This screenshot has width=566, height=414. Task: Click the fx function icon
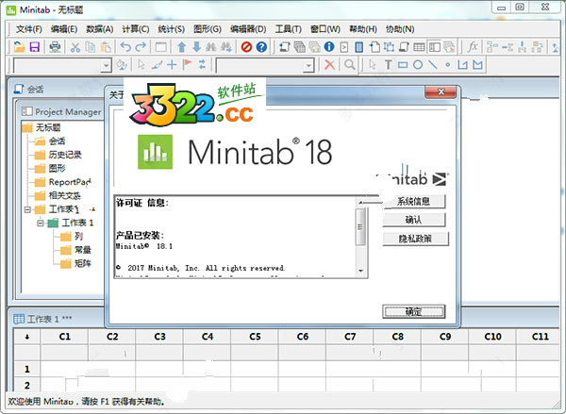pyautogui.click(x=473, y=47)
